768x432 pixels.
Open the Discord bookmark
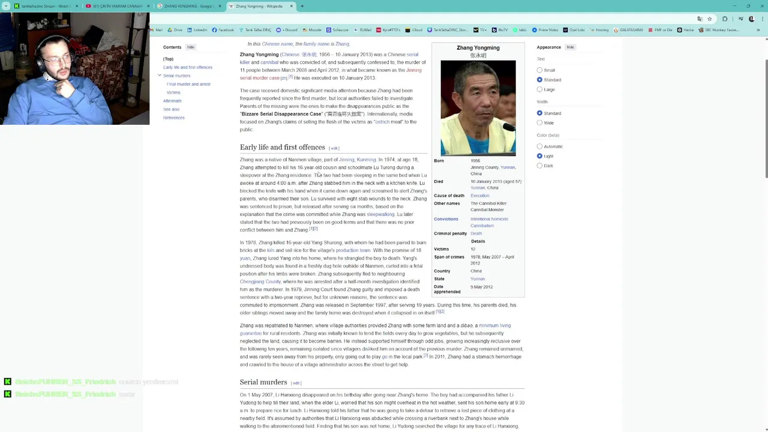tap(287, 30)
